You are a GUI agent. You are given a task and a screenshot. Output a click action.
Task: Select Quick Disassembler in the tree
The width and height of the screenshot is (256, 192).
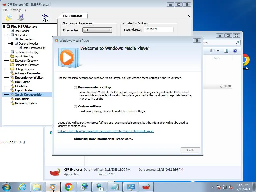29,95
